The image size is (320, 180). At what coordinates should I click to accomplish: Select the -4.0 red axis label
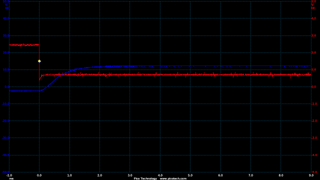(313, 155)
